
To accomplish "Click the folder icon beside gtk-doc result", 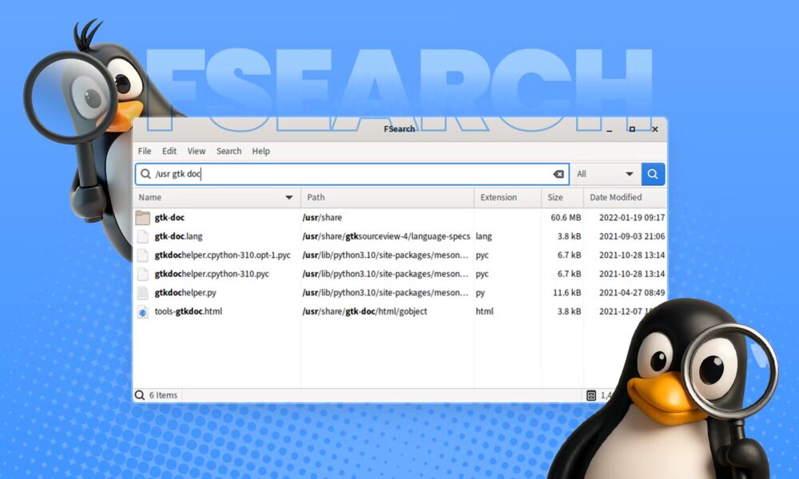I will click(x=143, y=217).
